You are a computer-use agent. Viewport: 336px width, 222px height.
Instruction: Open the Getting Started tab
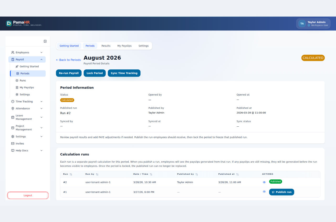click(69, 46)
